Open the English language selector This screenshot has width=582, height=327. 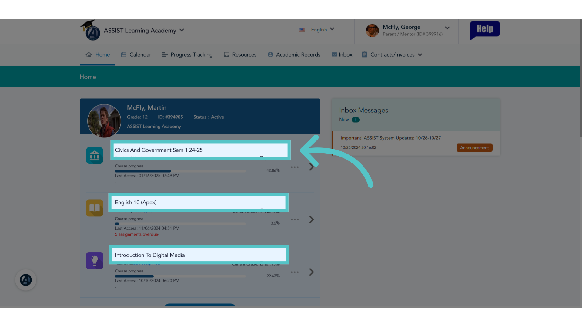click(323, 29)
